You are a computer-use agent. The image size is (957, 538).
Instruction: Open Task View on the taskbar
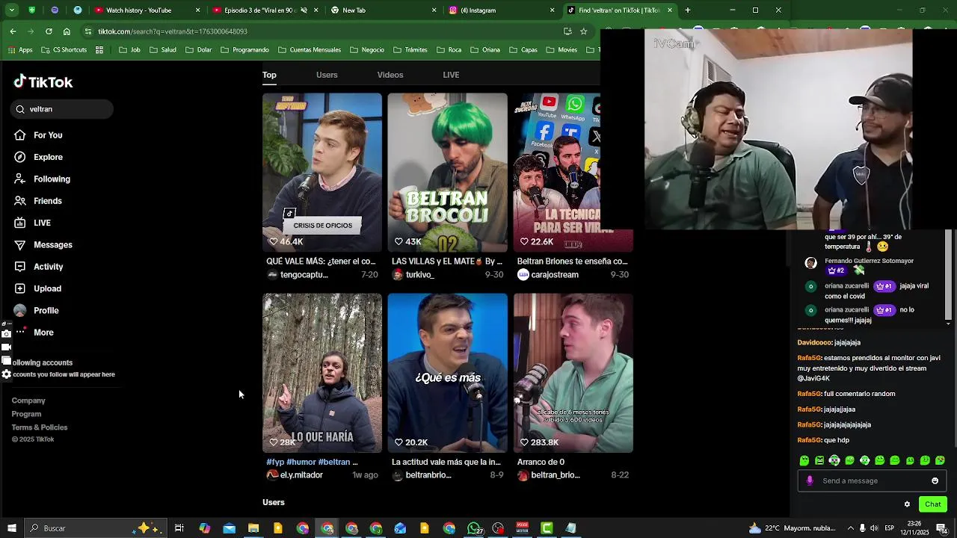click(179, 528)
